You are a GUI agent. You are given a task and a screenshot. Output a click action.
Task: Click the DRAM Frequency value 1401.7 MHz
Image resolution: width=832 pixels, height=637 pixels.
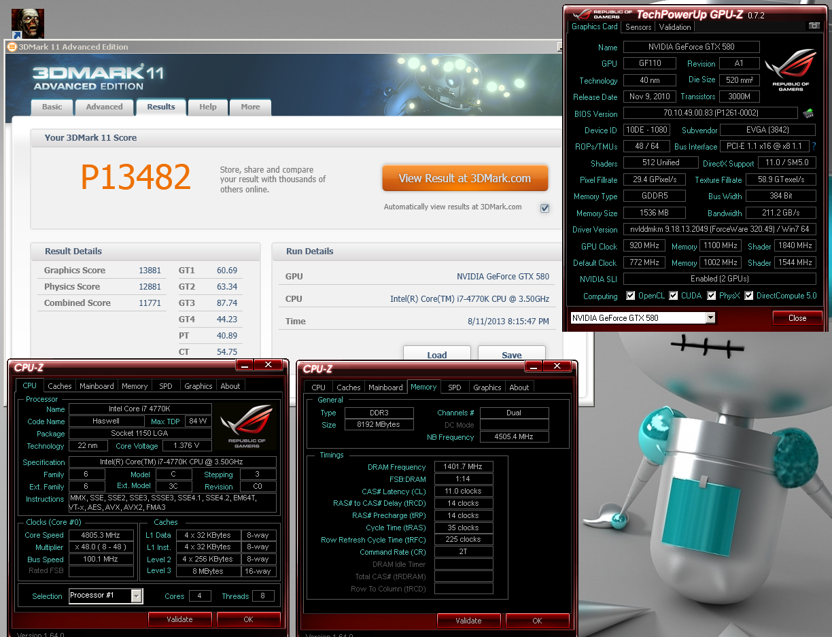(464, 467)
